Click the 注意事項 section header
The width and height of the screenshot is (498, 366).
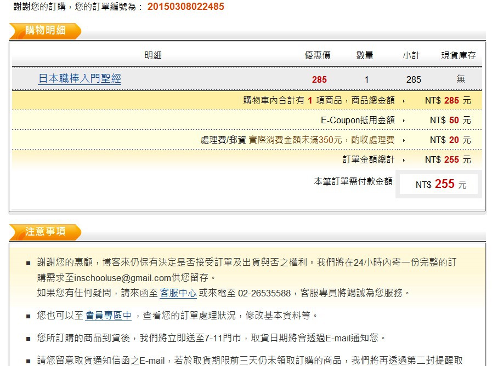45,232
